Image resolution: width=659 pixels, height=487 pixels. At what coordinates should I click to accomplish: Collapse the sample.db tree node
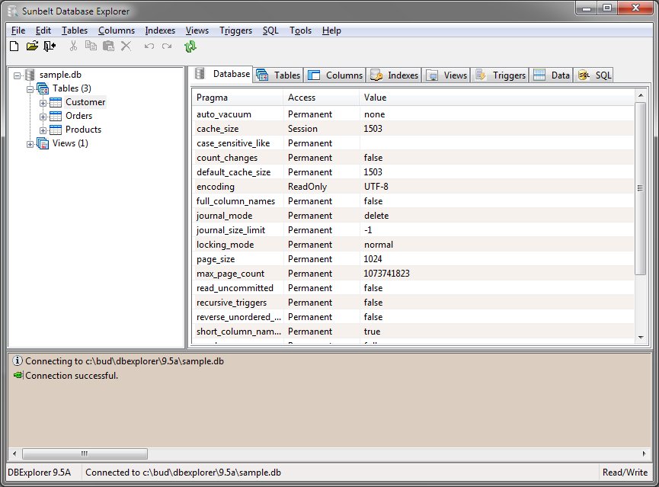coord(17,75)
